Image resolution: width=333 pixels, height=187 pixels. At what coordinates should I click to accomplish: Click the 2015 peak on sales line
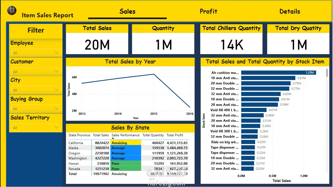154,74
